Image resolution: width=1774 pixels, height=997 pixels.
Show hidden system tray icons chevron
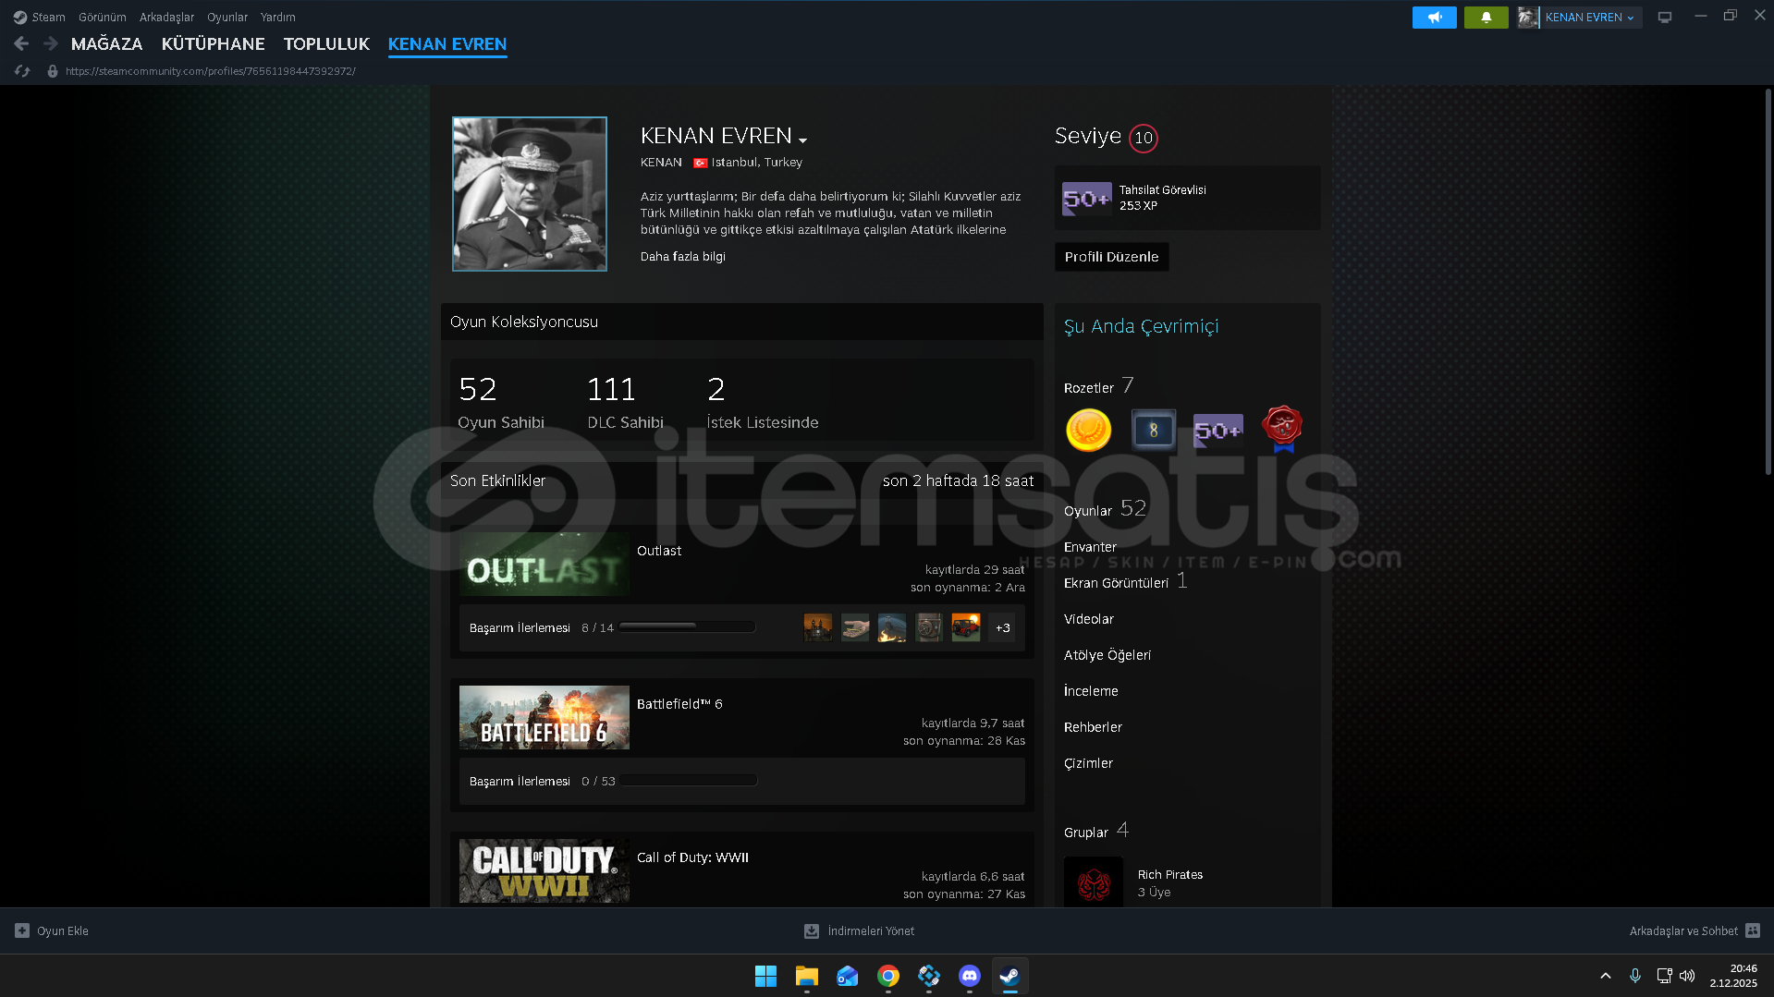point(1606,976)
